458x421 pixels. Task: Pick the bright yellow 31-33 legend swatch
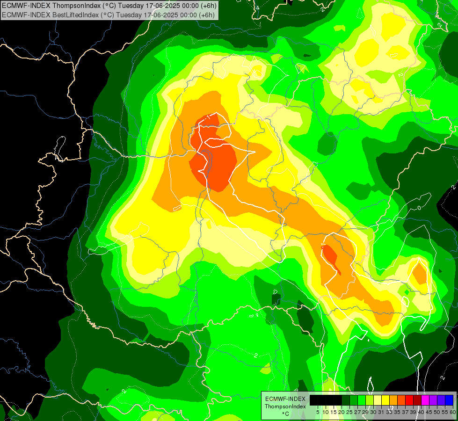[385, 400]
